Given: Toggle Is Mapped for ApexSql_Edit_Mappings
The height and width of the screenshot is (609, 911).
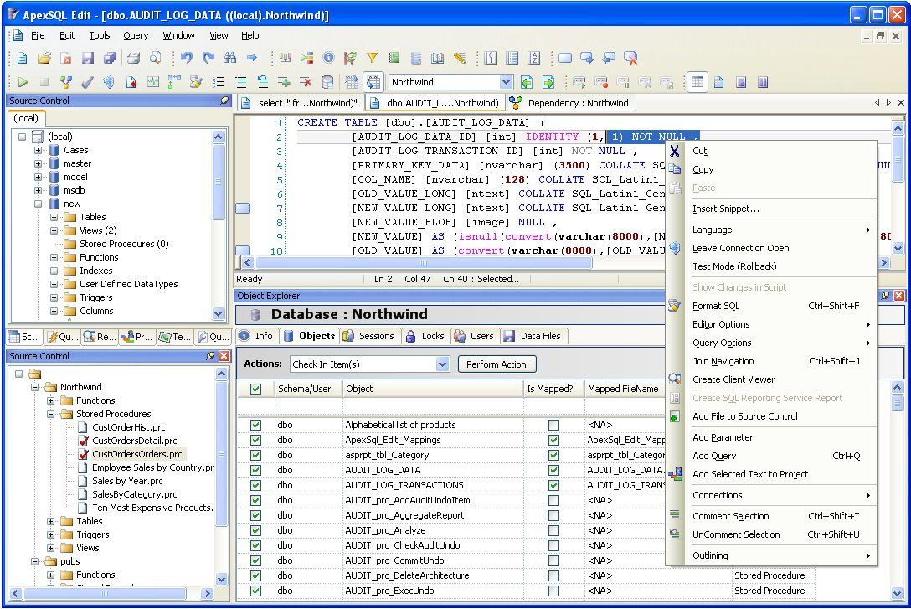Looking at the screenshot, I should click(x=553, y=440).
